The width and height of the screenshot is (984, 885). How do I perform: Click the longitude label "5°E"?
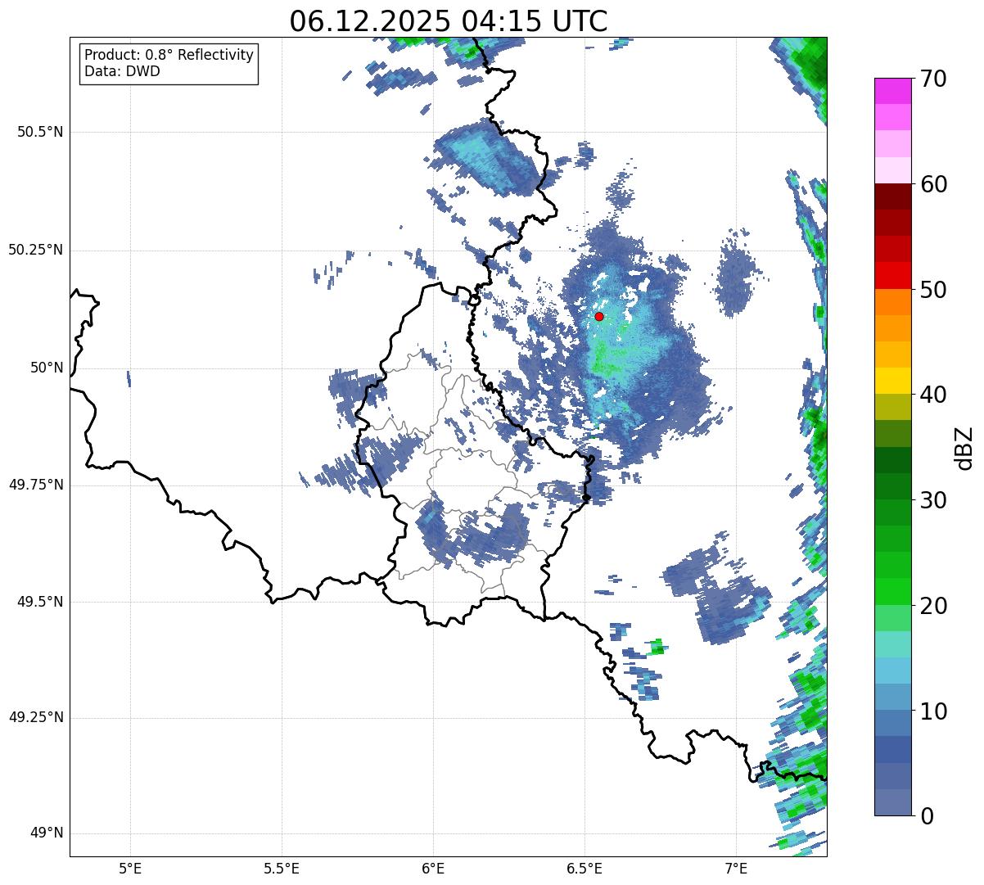point(130,869)
